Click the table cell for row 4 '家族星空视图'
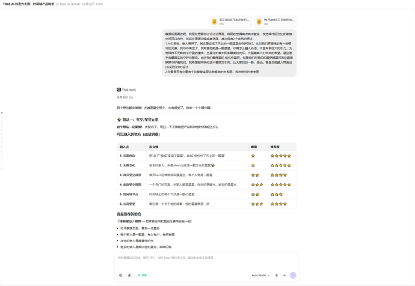 (131, 184)
